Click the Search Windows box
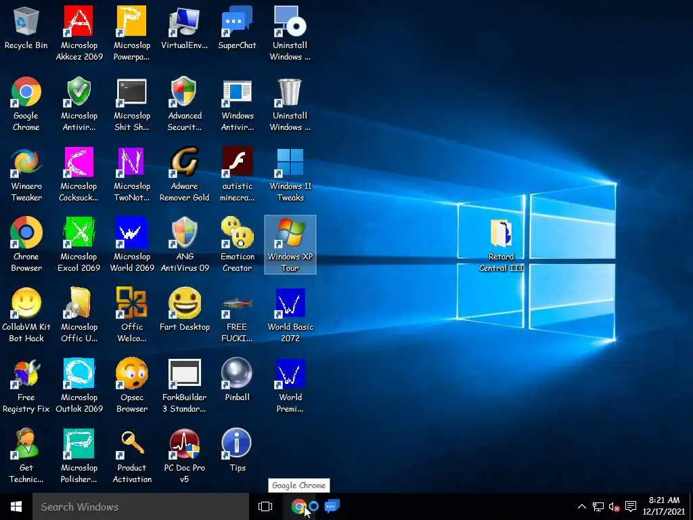The image size is (693, 520). coord(141,506)
